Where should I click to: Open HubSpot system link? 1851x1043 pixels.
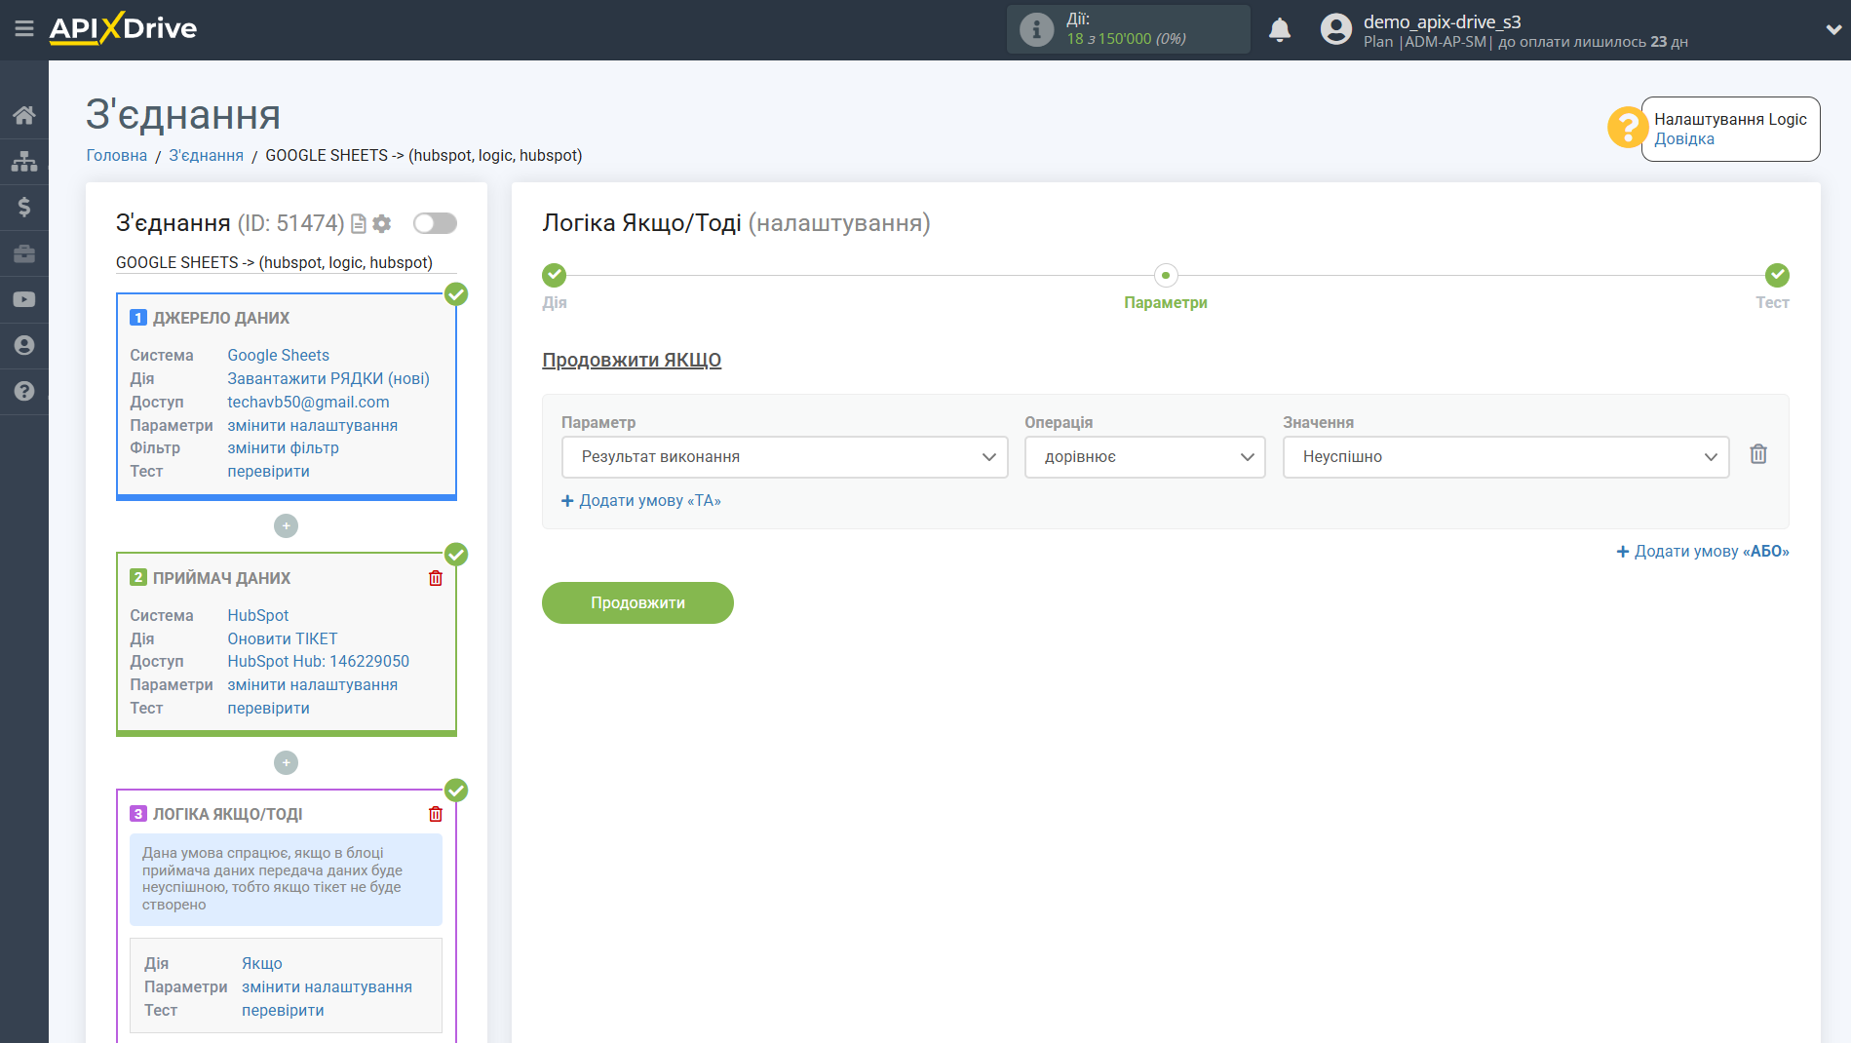point(257,616)
